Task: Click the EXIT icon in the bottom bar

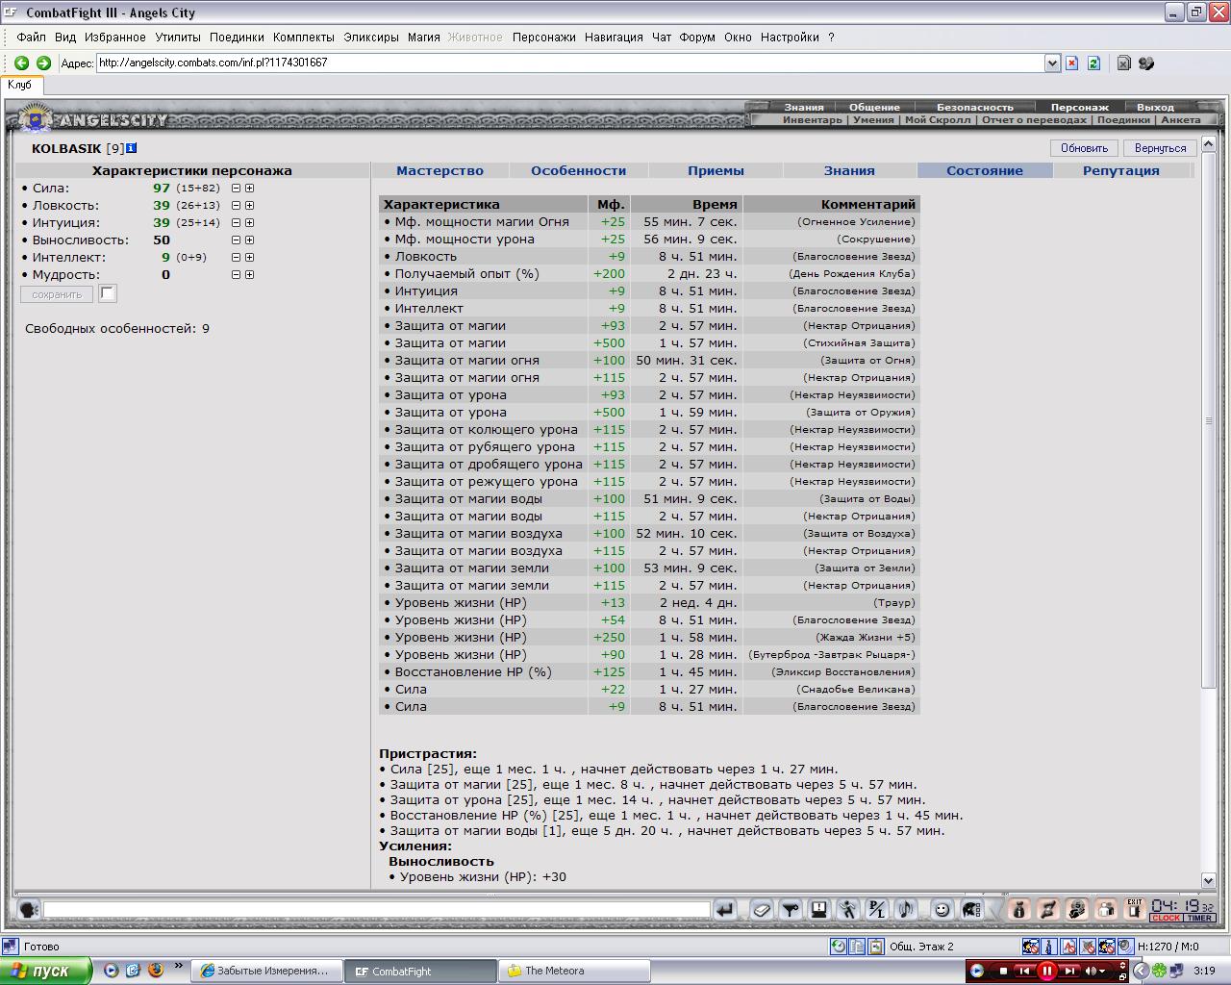Action: 1135,909
